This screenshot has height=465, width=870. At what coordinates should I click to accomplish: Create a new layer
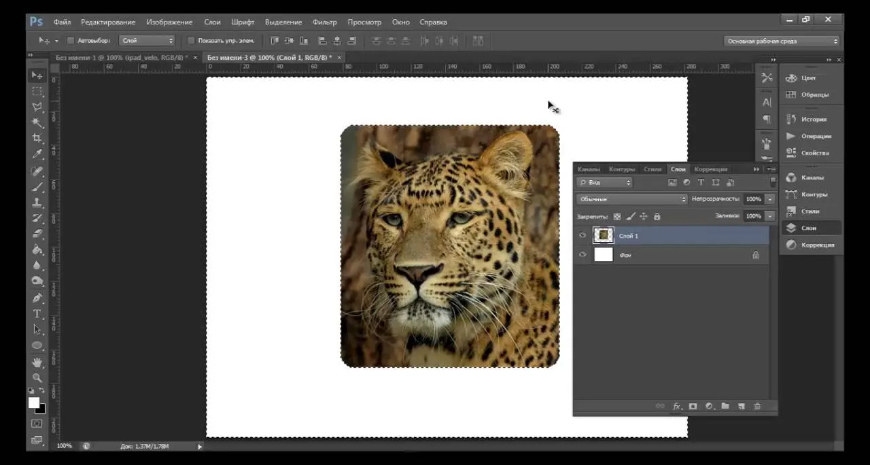[742, 406]
